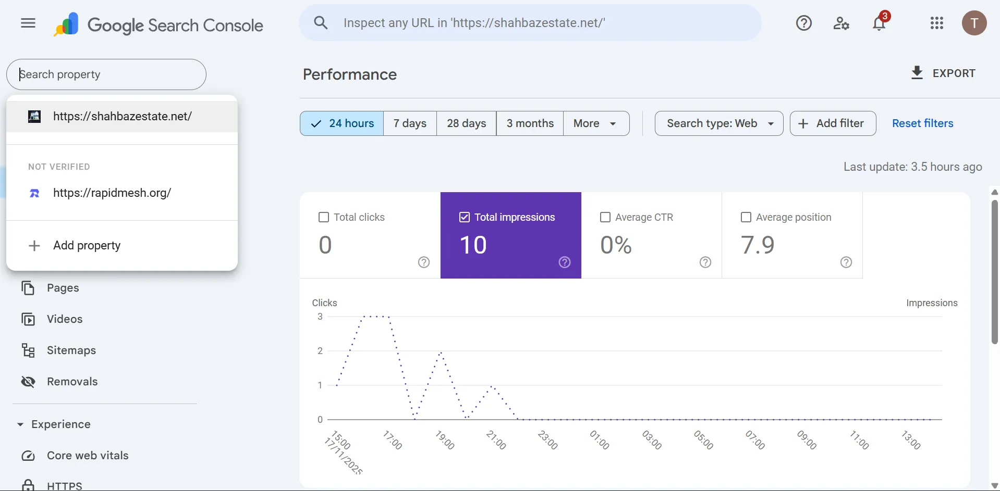Click the Reset filters link

[922, 123]
